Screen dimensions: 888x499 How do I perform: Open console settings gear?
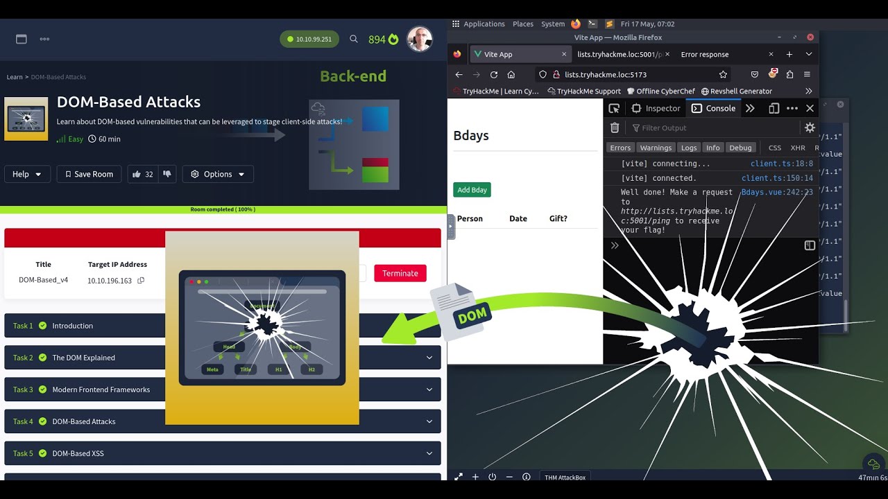coord(810,128)
